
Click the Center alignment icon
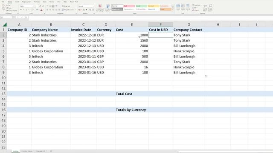50,10
